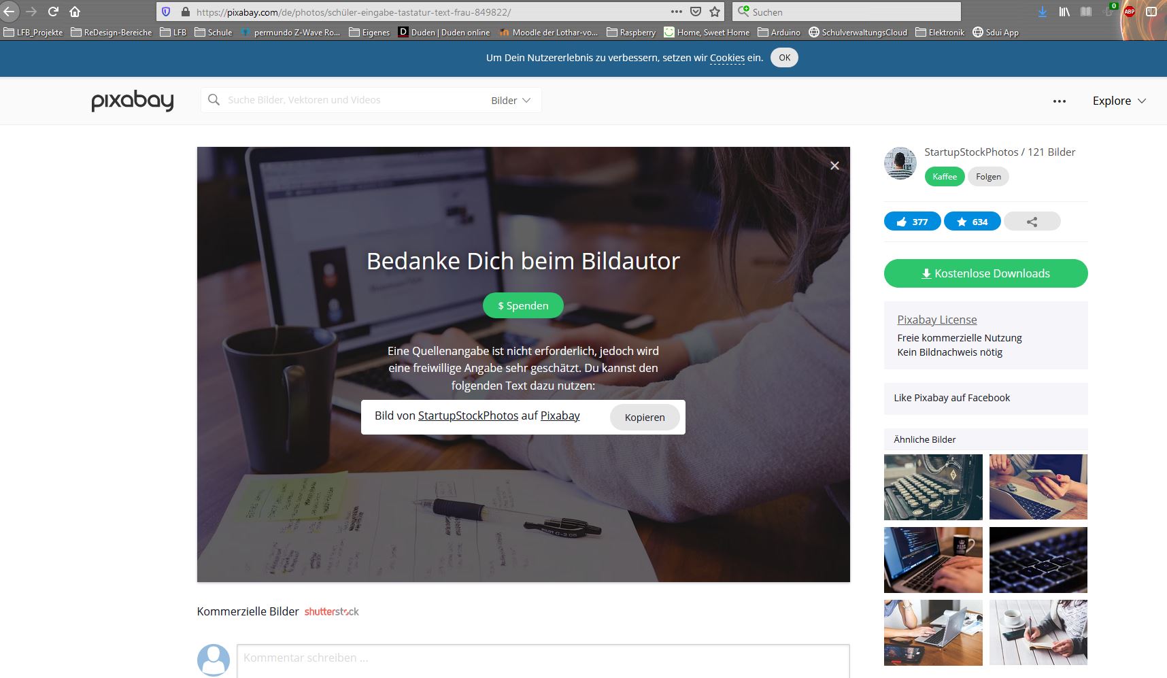1167x678 pixels.
Task: Open the Schule bookmarks folder
Action: tap(214, 32)
